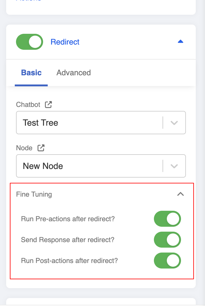The height and width of the screenshot is (306, 205).
Task: Switch to the Advanced tab
Action: (74, 73)
